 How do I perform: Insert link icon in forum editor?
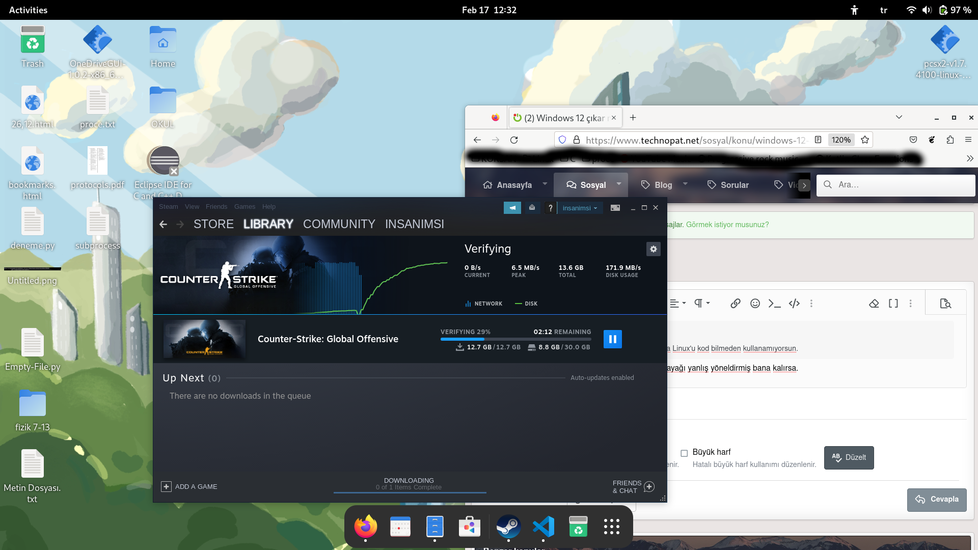pos(735,304)
